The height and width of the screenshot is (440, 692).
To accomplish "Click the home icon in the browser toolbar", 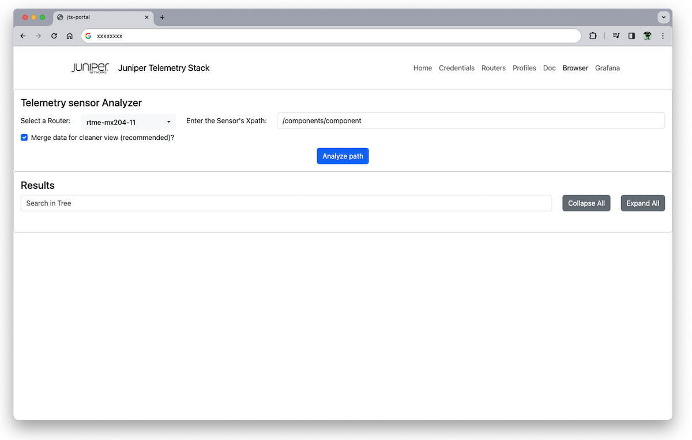I will (69, 36).
